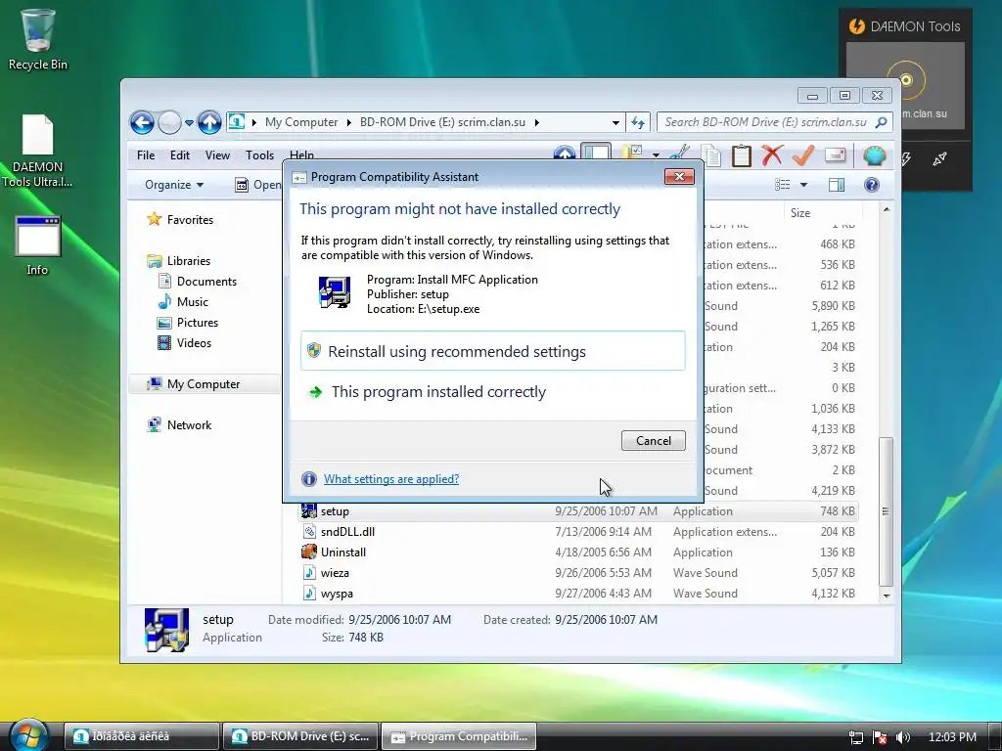Click the orange checkmark Properties icon
The width and height of the screenshot is (1002, 751).
[803, 155]
